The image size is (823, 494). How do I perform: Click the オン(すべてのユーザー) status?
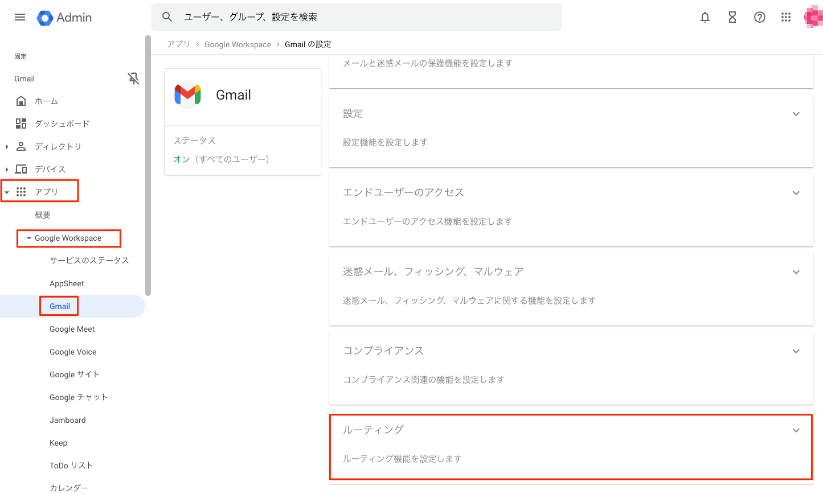tap(222, 159)
